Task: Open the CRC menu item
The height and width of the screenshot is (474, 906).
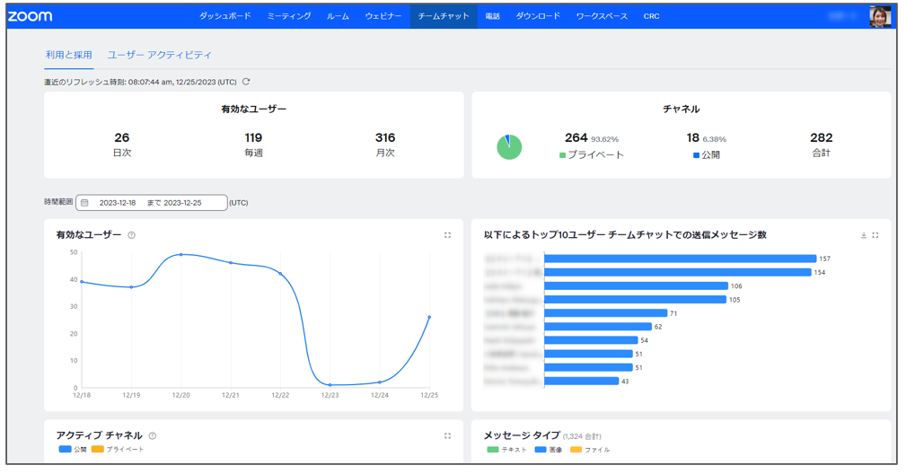Action: [x=651, y=16]
